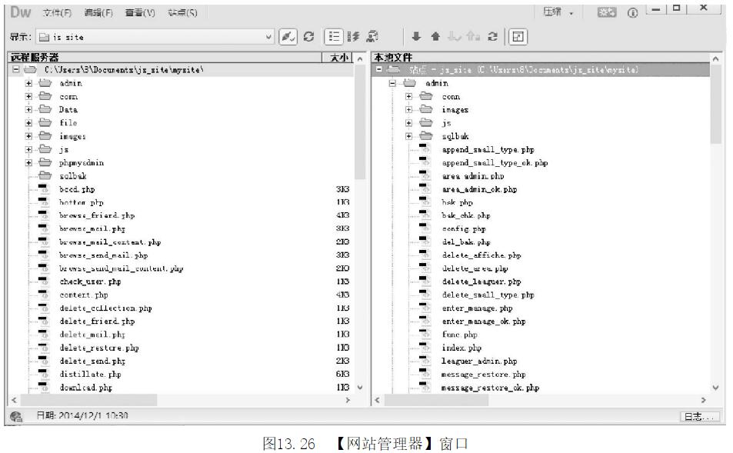Viewport: 733px width, 453px height.
Task: Click the 日志... button
Action: tap(699, 416)
